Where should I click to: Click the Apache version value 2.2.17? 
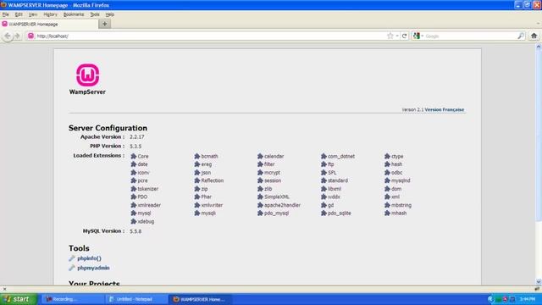tap(137, 137)
